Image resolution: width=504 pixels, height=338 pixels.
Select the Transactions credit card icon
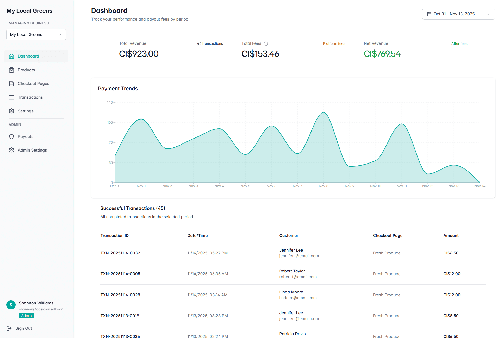point(11,97)
